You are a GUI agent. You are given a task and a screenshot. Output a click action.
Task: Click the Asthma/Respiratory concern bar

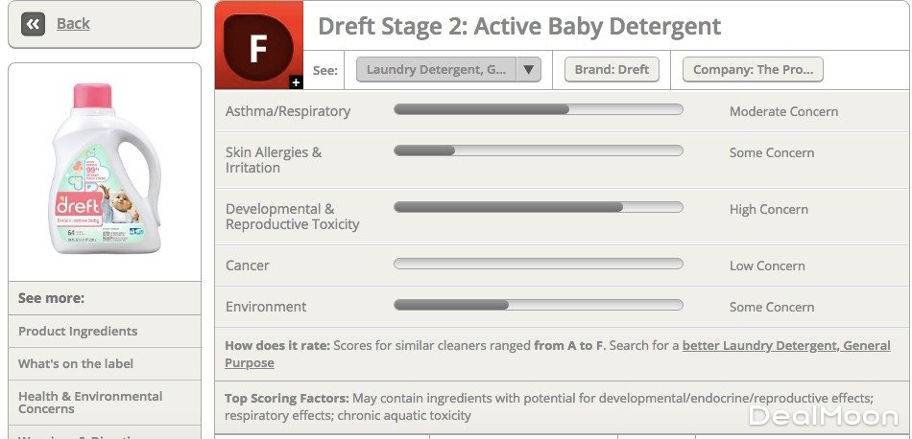tap(538, 110)
